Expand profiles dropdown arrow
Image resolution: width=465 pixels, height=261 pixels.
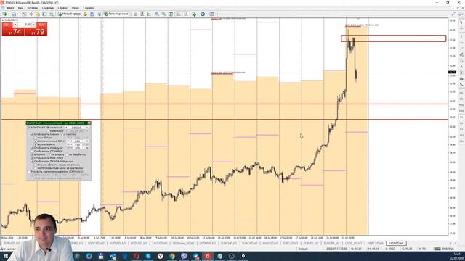(17, 14)
